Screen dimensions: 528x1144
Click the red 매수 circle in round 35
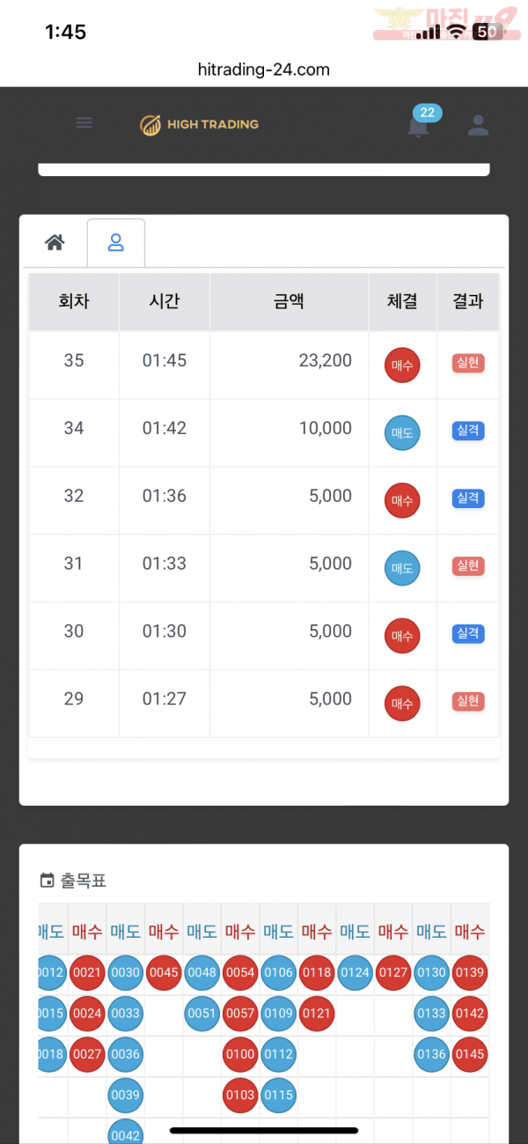coord(402,365)
